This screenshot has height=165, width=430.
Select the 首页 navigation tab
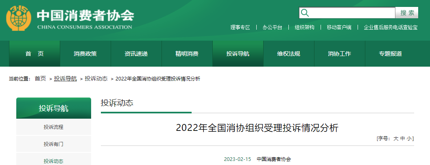(x=35, y=54)
